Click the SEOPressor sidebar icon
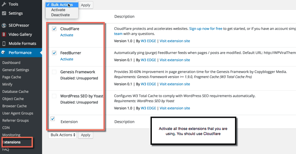 (4, 25)
